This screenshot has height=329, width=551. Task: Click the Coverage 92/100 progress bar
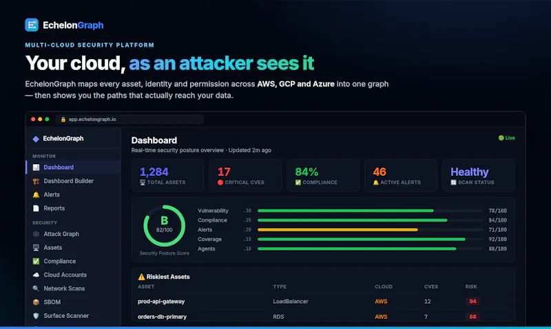click(x=370, y=239)
